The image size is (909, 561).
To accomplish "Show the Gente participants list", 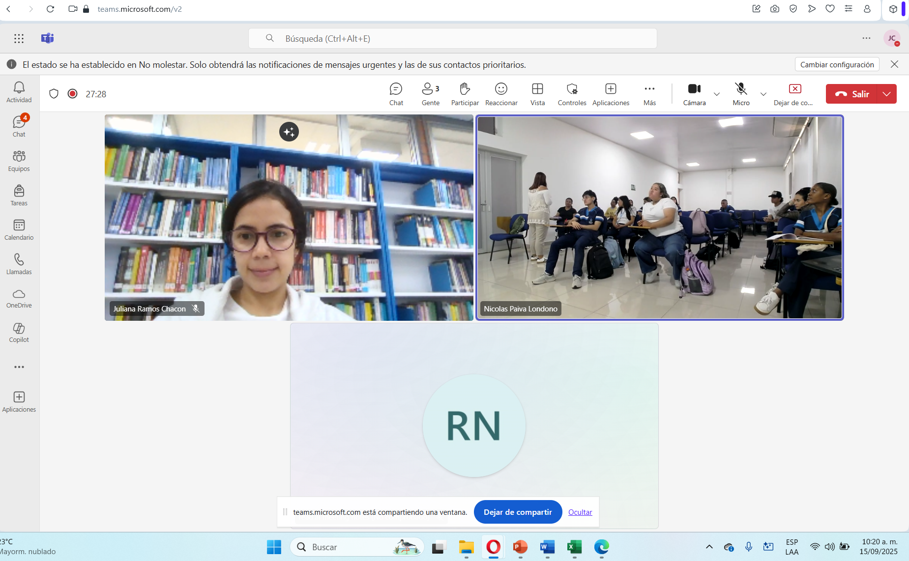I will click(430, 94).
